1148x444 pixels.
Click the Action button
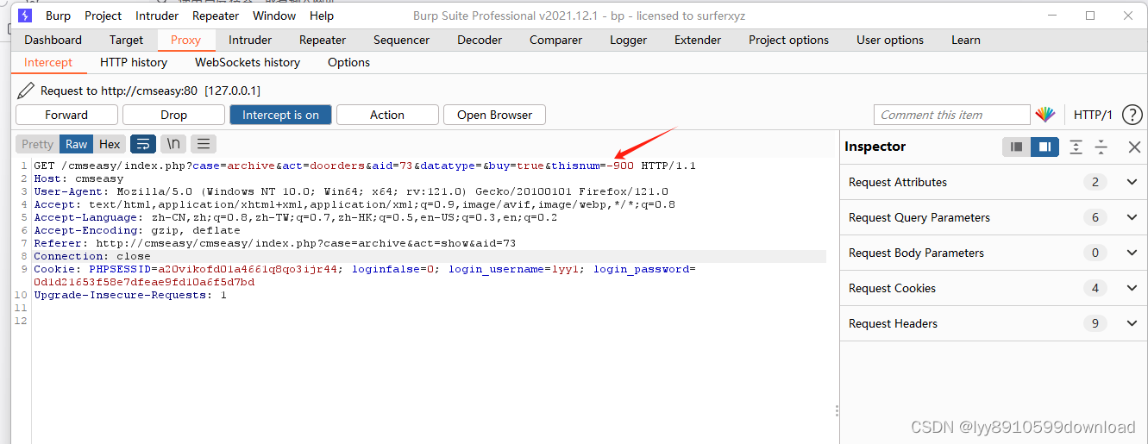coord(387,115)
